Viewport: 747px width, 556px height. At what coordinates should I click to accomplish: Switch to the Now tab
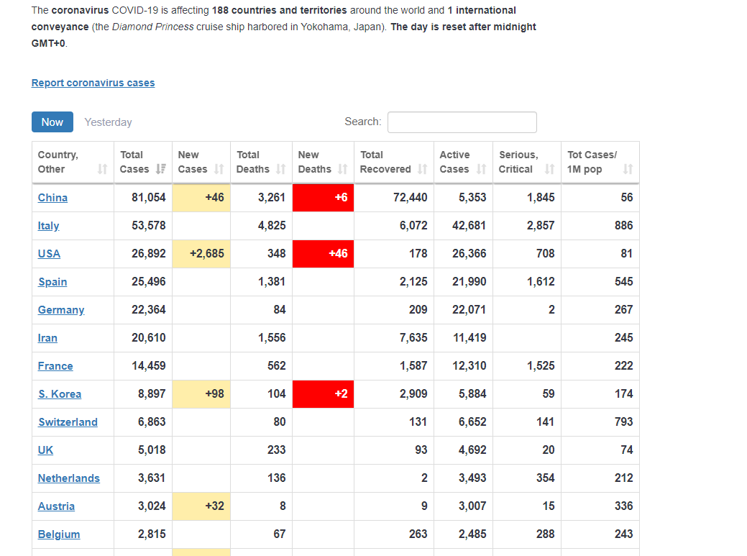(x=52, y=122)
